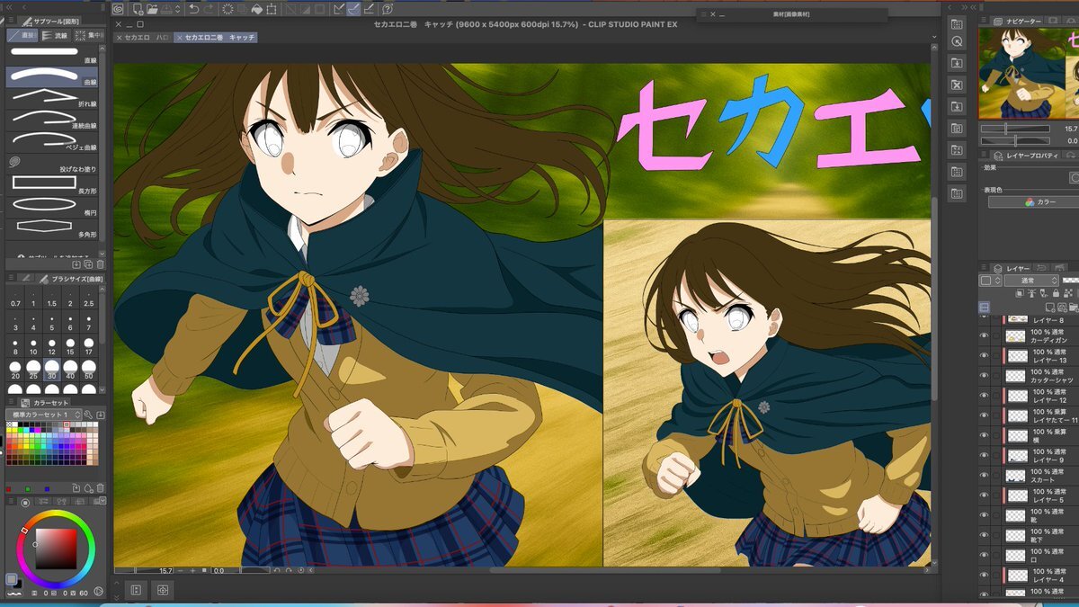The height and width of the screenshot is (607, 1079).
Task: Hide the カーディガン layer
Action: [984, 335]
